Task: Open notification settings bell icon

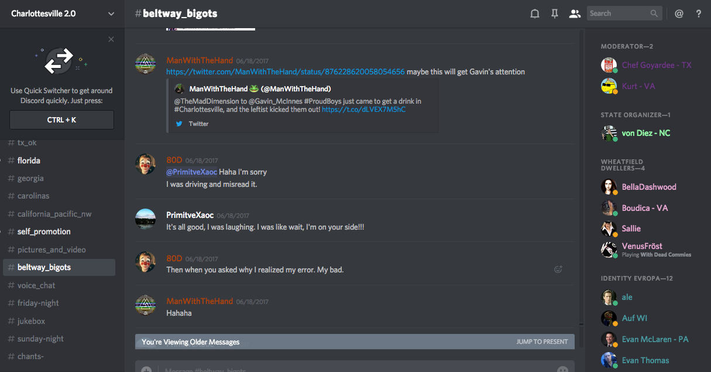Action: (x=534, y=13)
